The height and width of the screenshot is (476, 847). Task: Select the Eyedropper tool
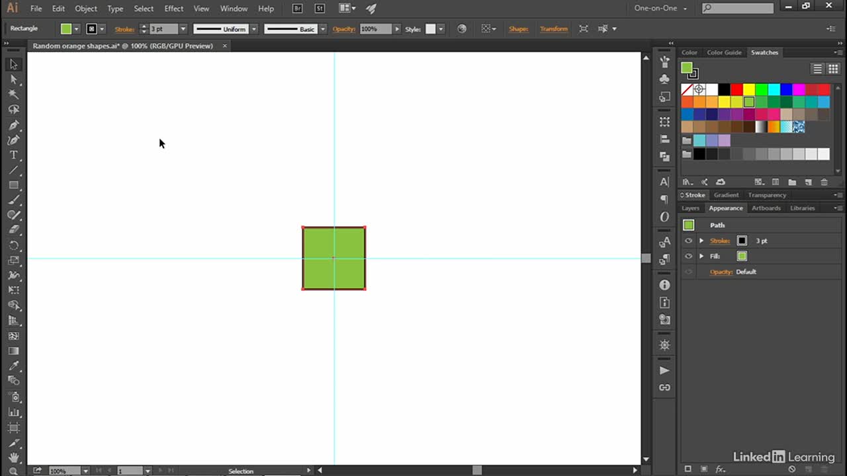(13, 366)
